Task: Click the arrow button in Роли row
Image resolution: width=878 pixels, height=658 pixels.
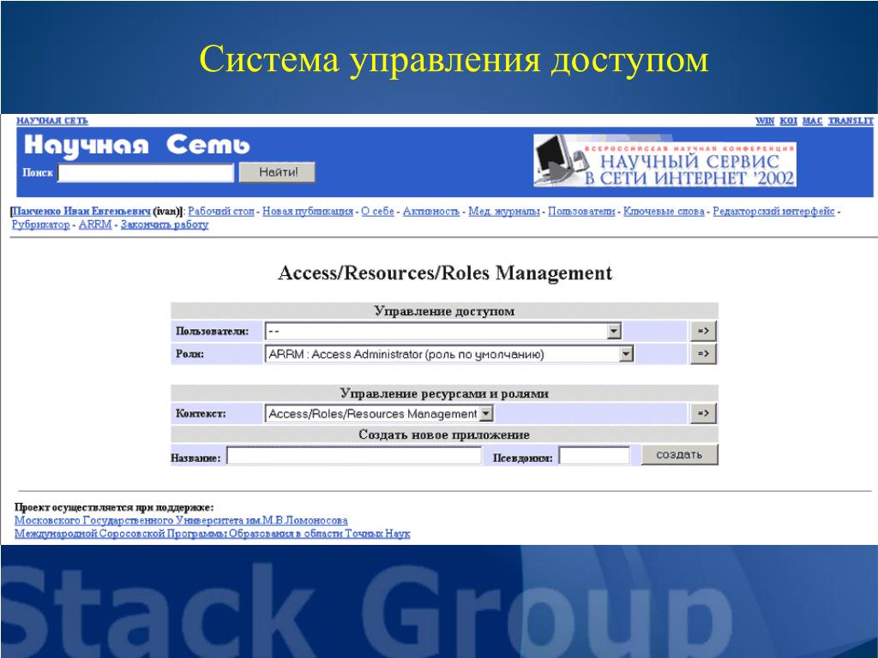Action: point(703,354)
